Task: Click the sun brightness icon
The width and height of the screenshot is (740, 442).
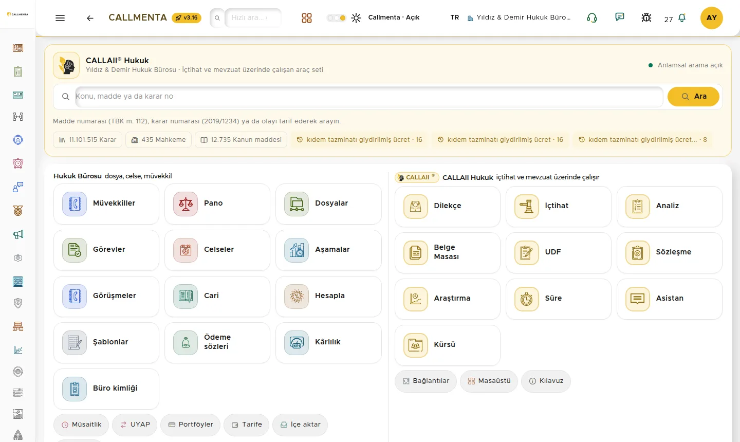Action: pos(356,18)
